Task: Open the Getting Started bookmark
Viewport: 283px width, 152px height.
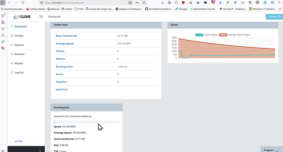Action: click(36, 9)
